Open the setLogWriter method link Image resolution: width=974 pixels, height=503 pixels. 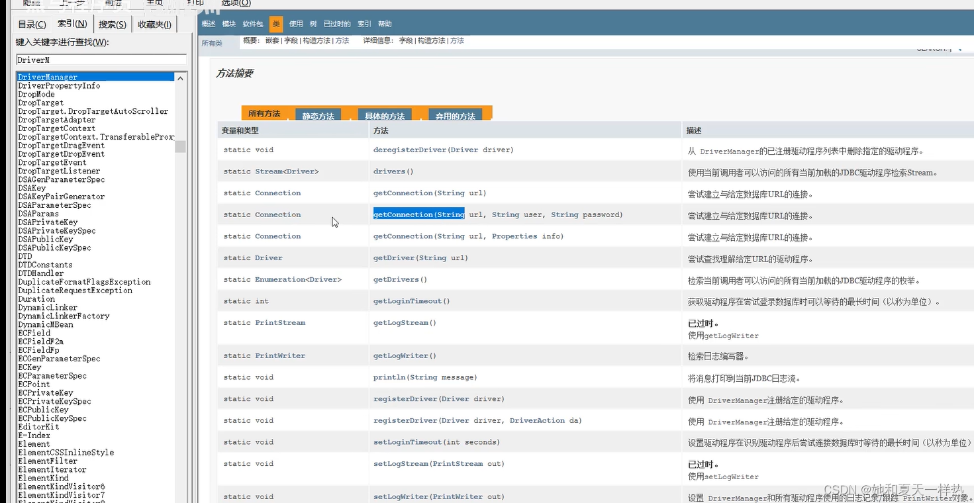tap(400, 497)
